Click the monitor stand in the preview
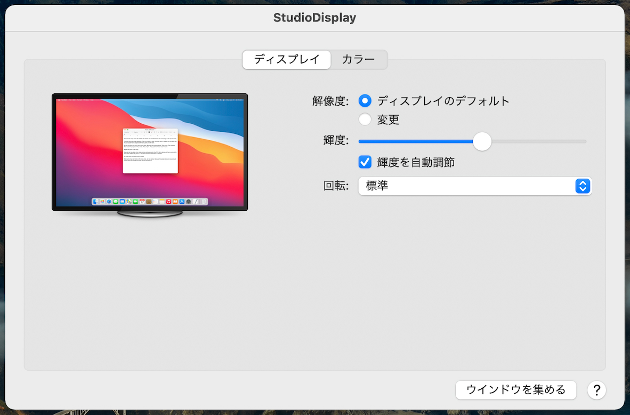 pos(150,213)
